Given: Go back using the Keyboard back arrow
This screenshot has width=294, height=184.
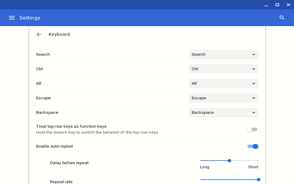Looking at the screenshot, I should 39,34.
